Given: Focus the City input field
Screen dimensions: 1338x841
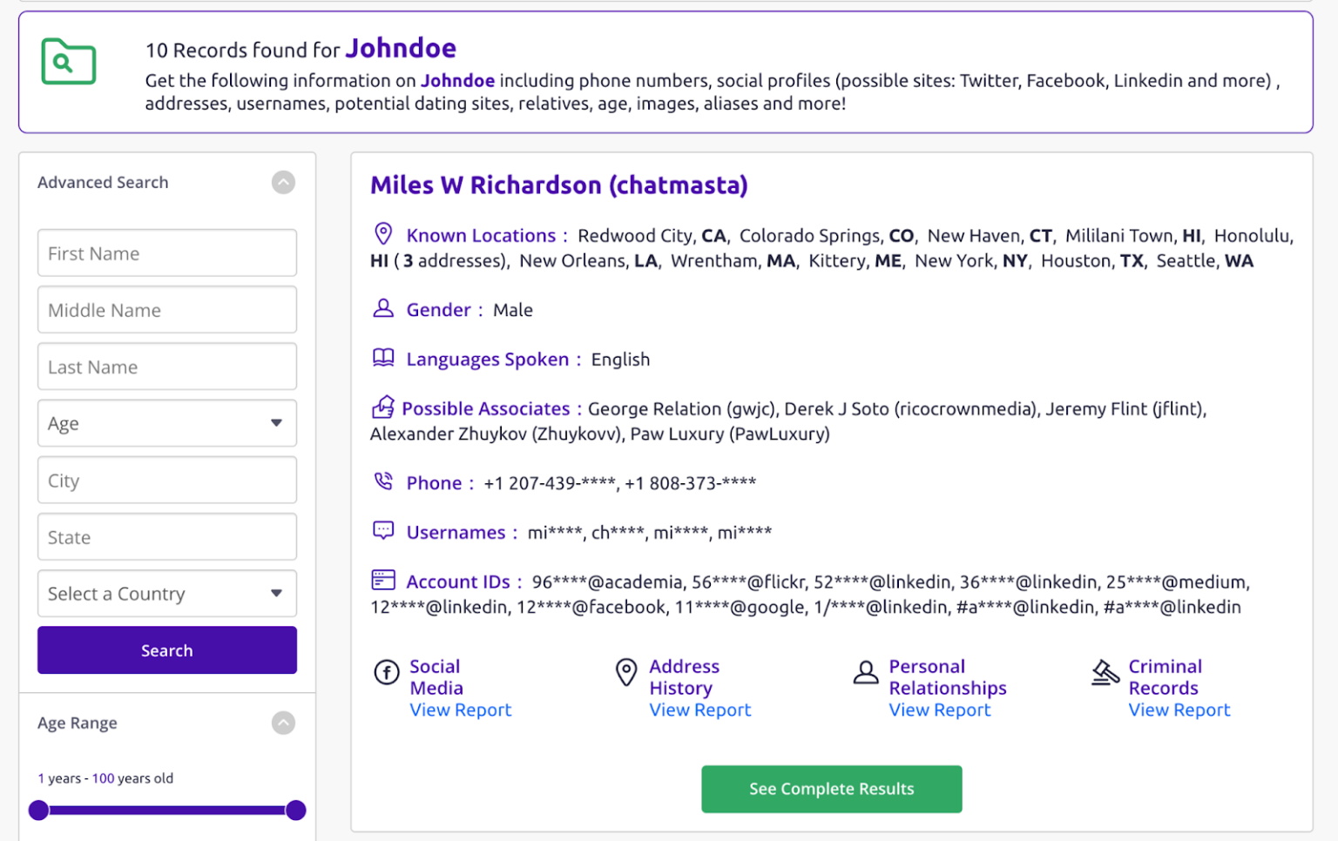Looking at the screenshot, I should point(167,481).
